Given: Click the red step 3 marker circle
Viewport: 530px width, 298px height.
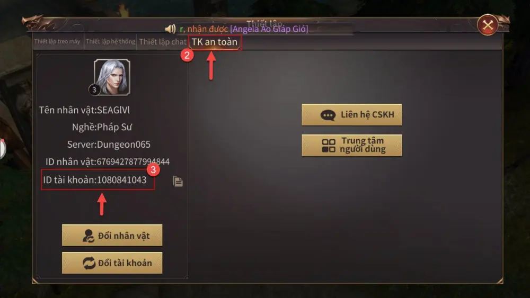Looking at the screenshot, I should (153, 169).
